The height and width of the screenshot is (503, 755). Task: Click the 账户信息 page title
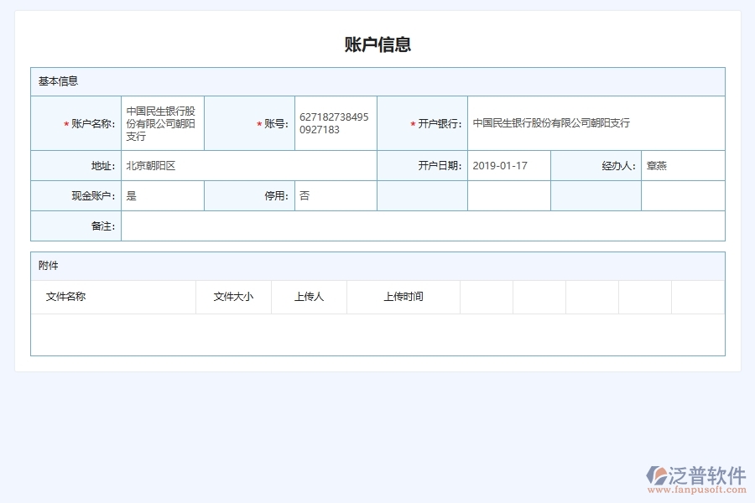pyautogui.click(x=377, y=45)
